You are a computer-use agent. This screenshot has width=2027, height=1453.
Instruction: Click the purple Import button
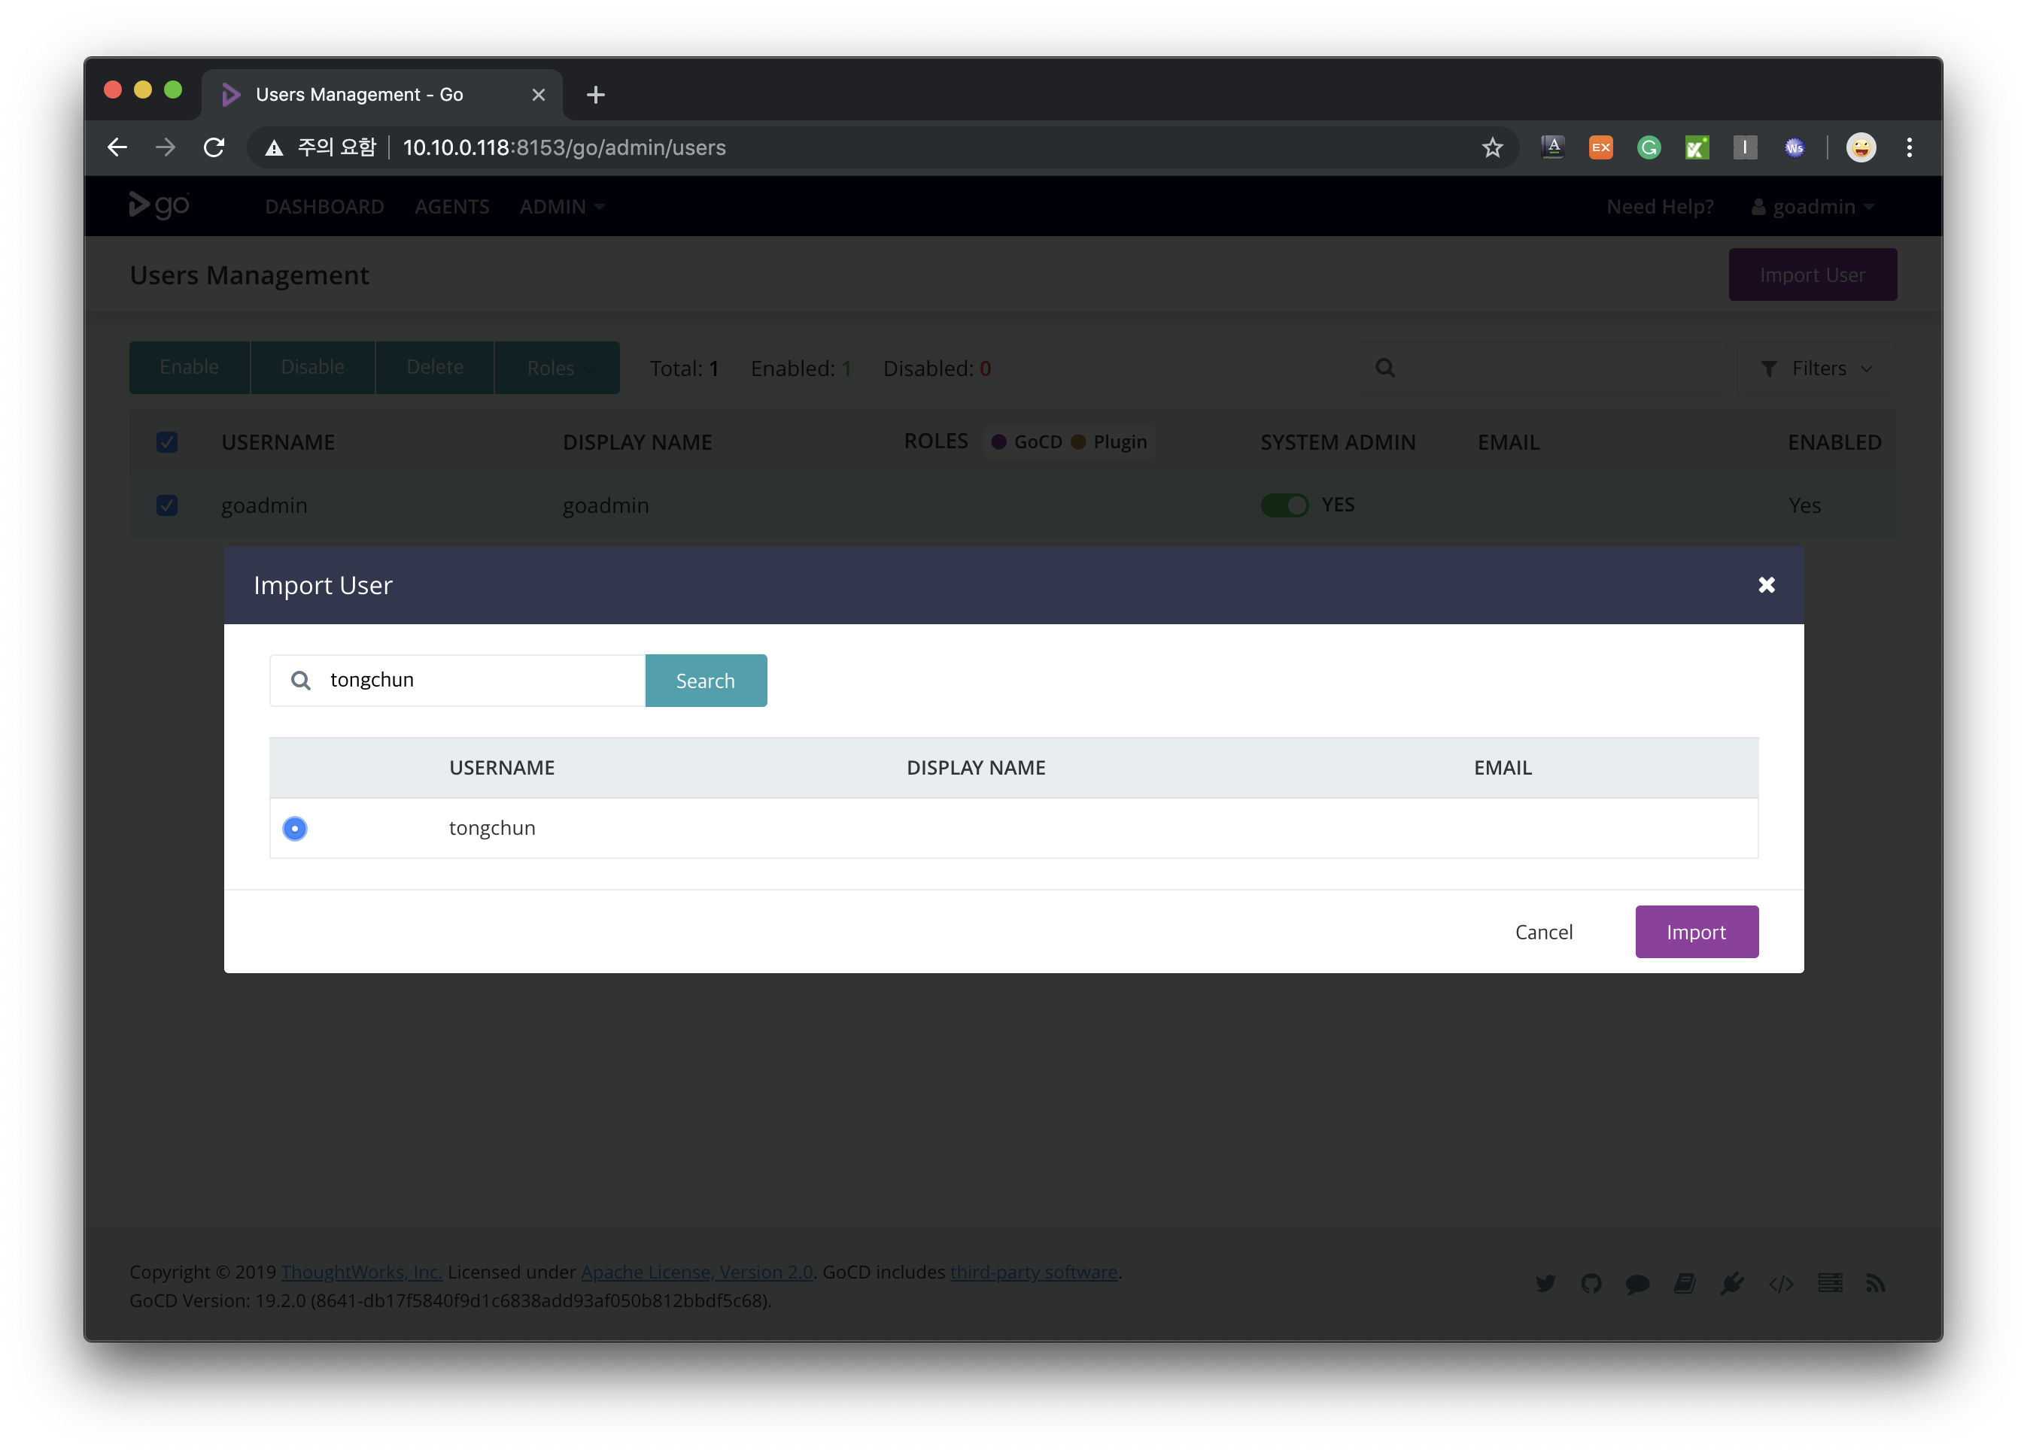point(1695,932)
